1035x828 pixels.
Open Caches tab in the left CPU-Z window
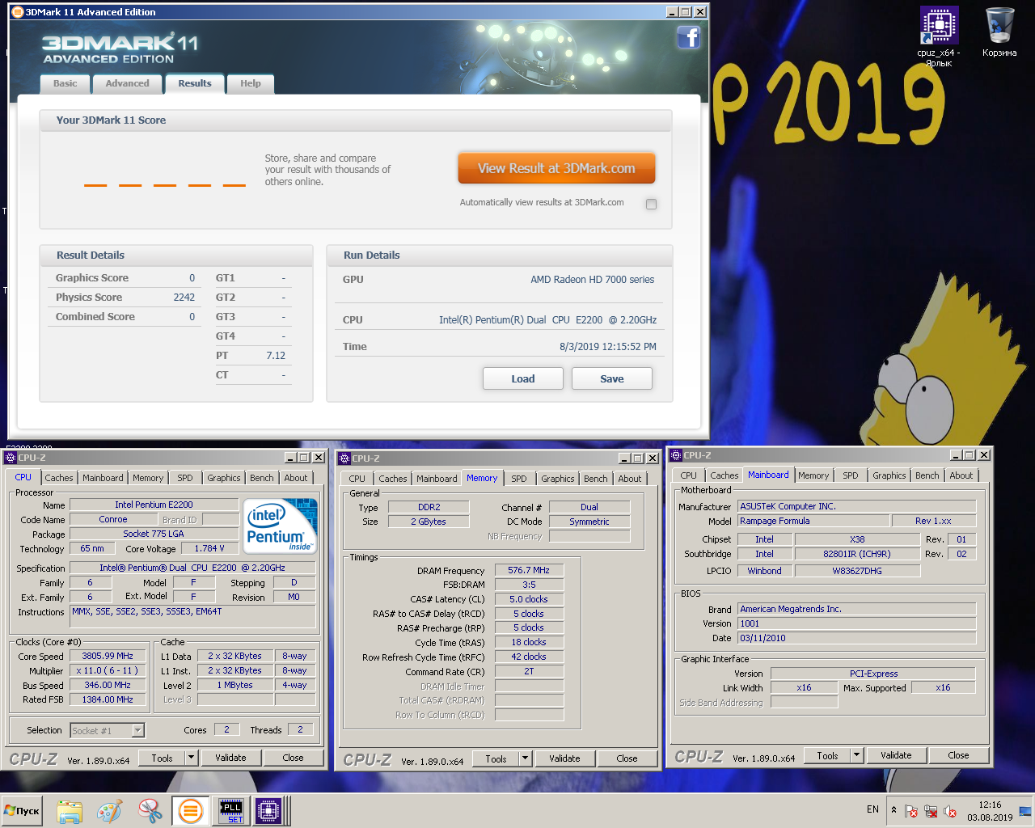(59, 478)
